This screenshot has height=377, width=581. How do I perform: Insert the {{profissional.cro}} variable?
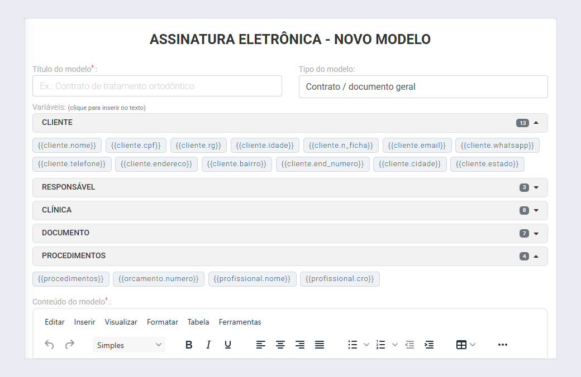point(340,279)
